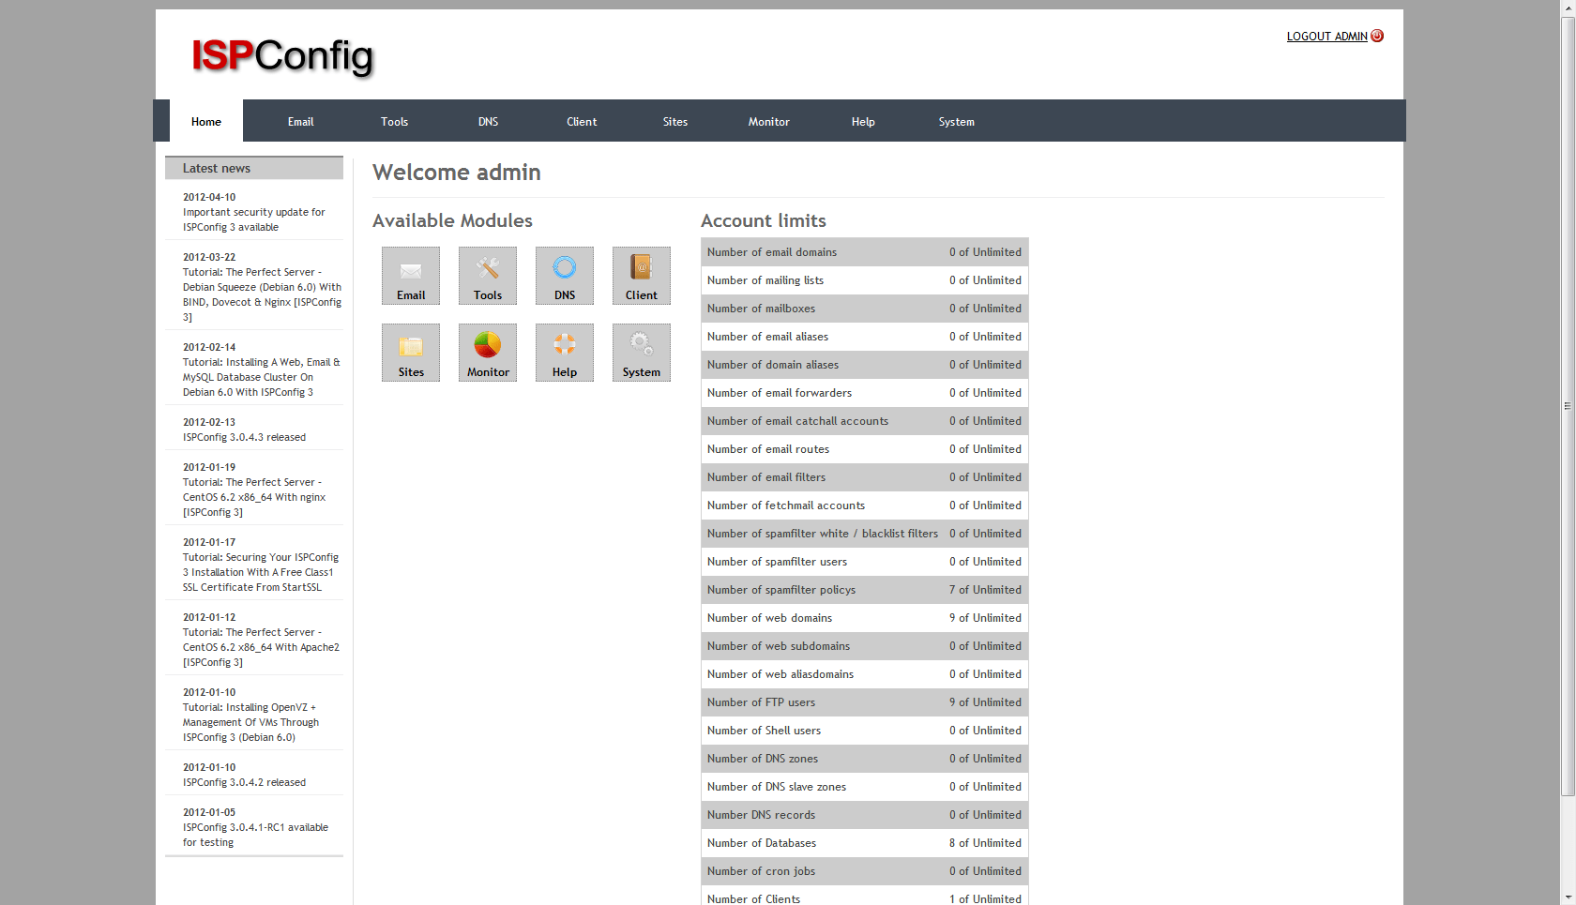Select the Number of Clients row
This screenshot has width=1576, height=905.
point(865,896)
